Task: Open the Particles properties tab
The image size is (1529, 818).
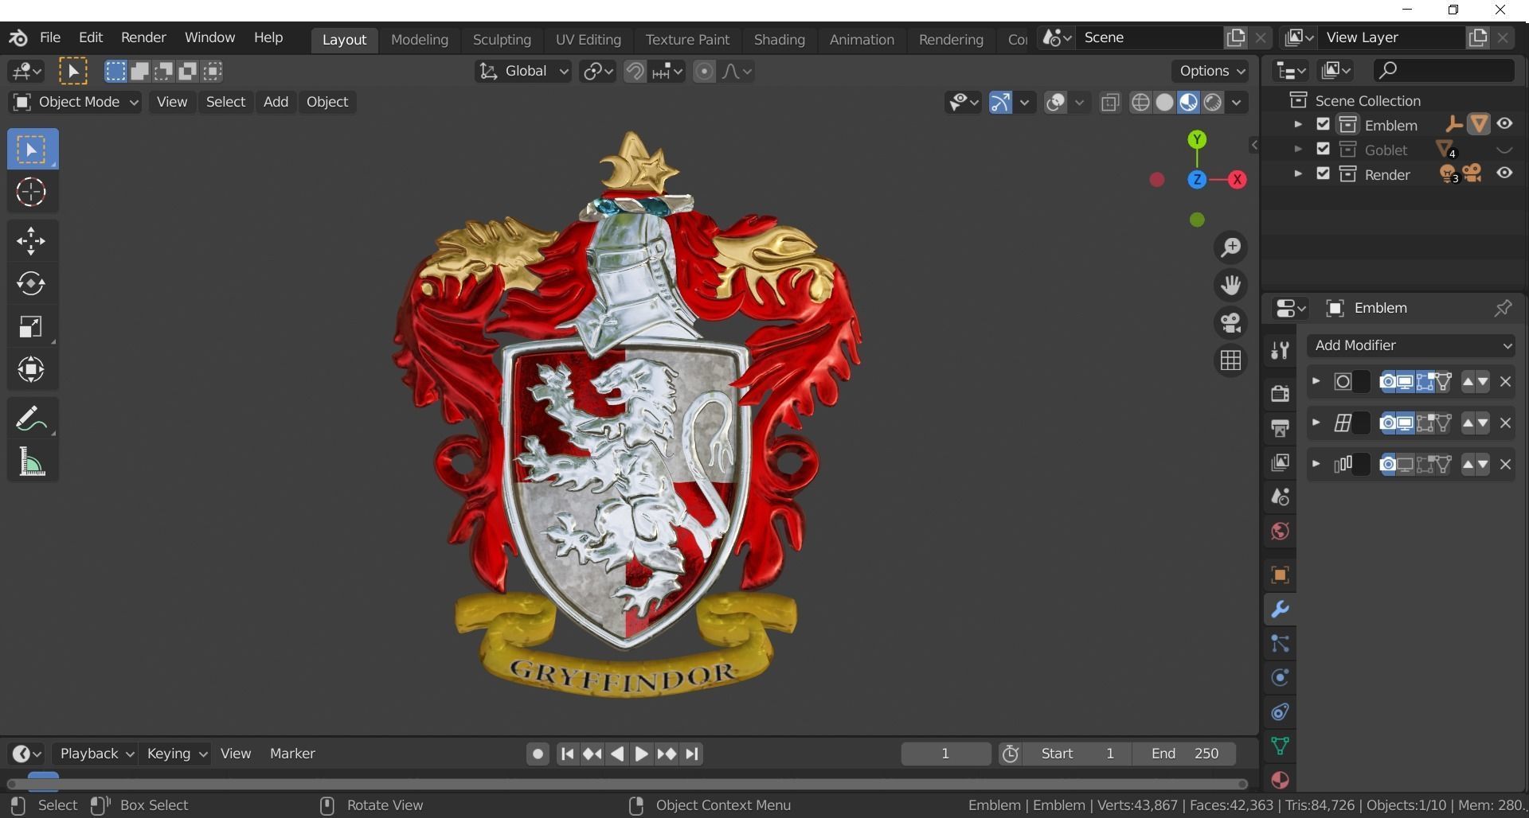Action: (1280, 644)
